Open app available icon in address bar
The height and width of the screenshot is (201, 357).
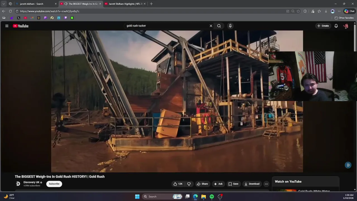(288, 11)
